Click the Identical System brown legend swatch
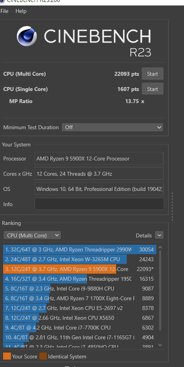Viewport: 184px width, 367px height. click(43, 356)
